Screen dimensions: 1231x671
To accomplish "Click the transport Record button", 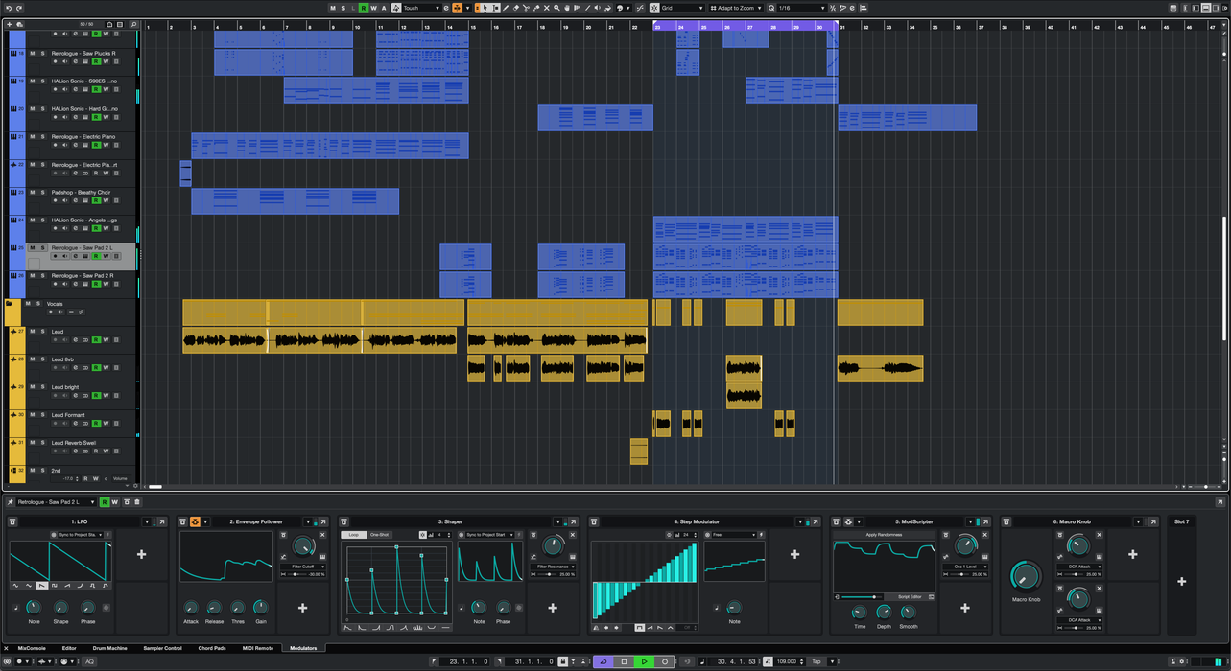I will [x=664, y=661].
